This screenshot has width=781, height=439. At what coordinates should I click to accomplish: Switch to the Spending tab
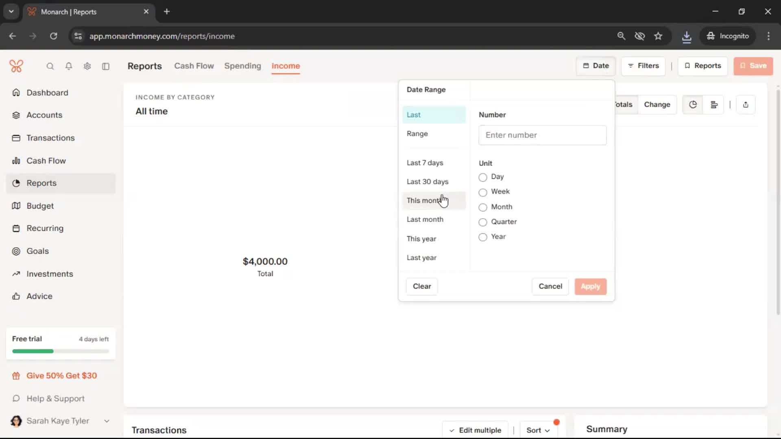[242, 66]
